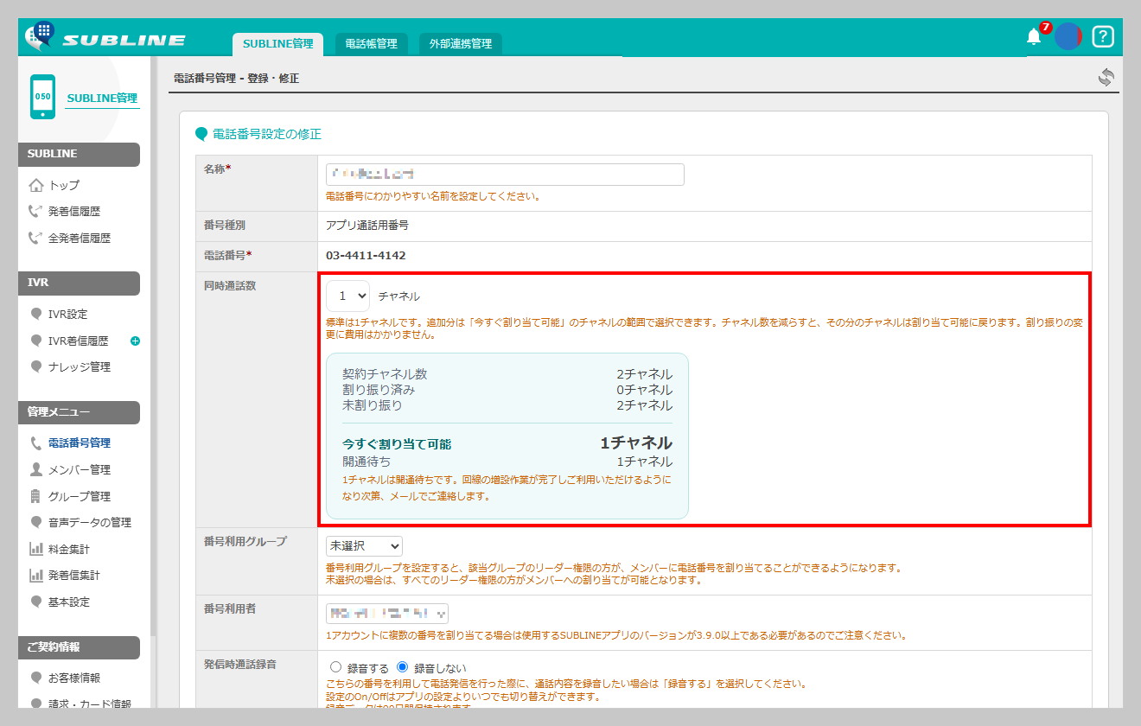Click the 開通待ち row
Screen dimensions: 1141x726
pyautogui.click(x=507, y=462)
